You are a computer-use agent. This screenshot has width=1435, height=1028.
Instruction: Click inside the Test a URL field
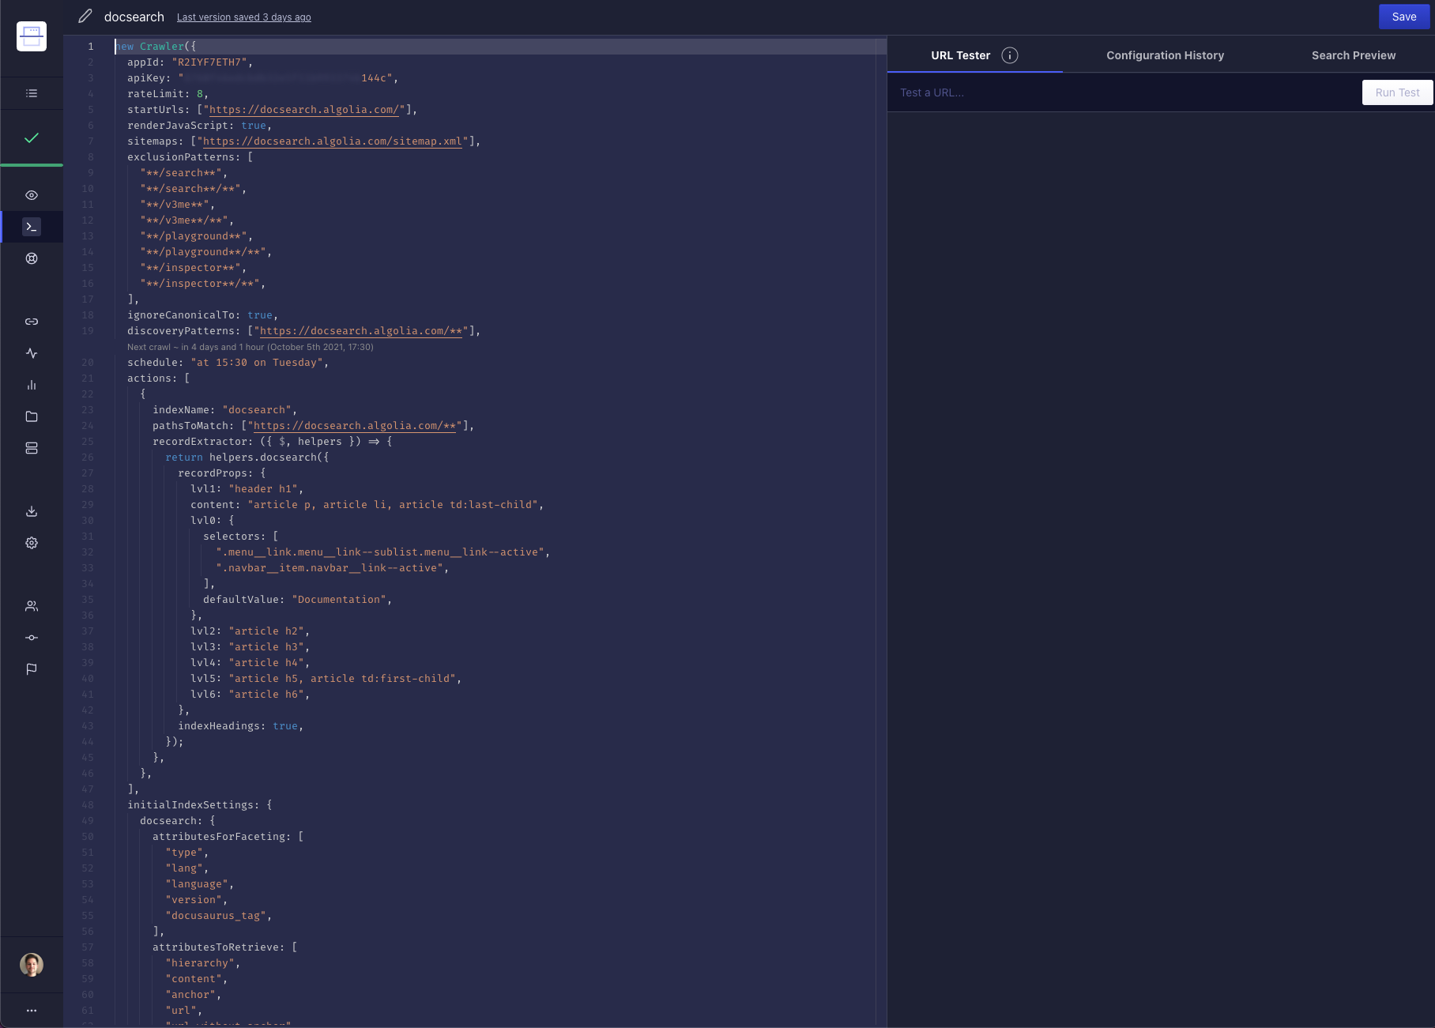(1027, 92)
